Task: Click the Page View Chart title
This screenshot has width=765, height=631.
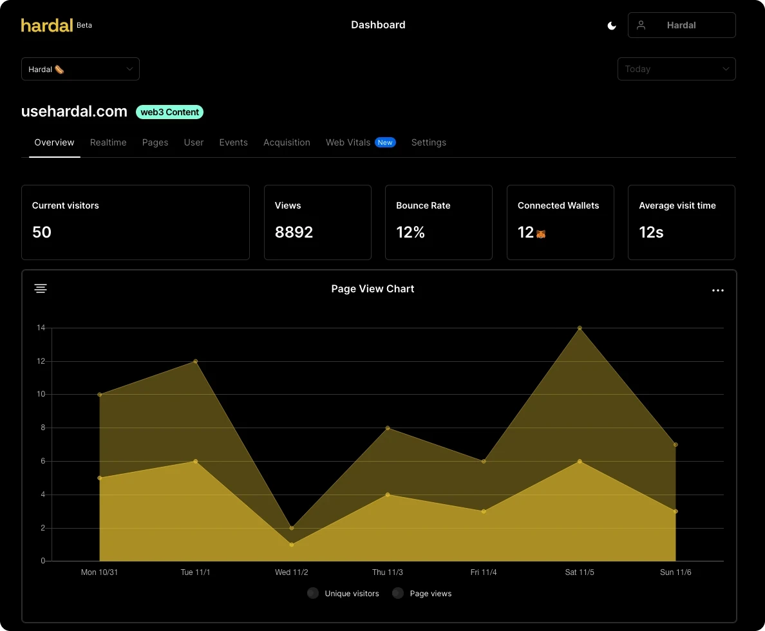Action: click(x=373, y=289)
